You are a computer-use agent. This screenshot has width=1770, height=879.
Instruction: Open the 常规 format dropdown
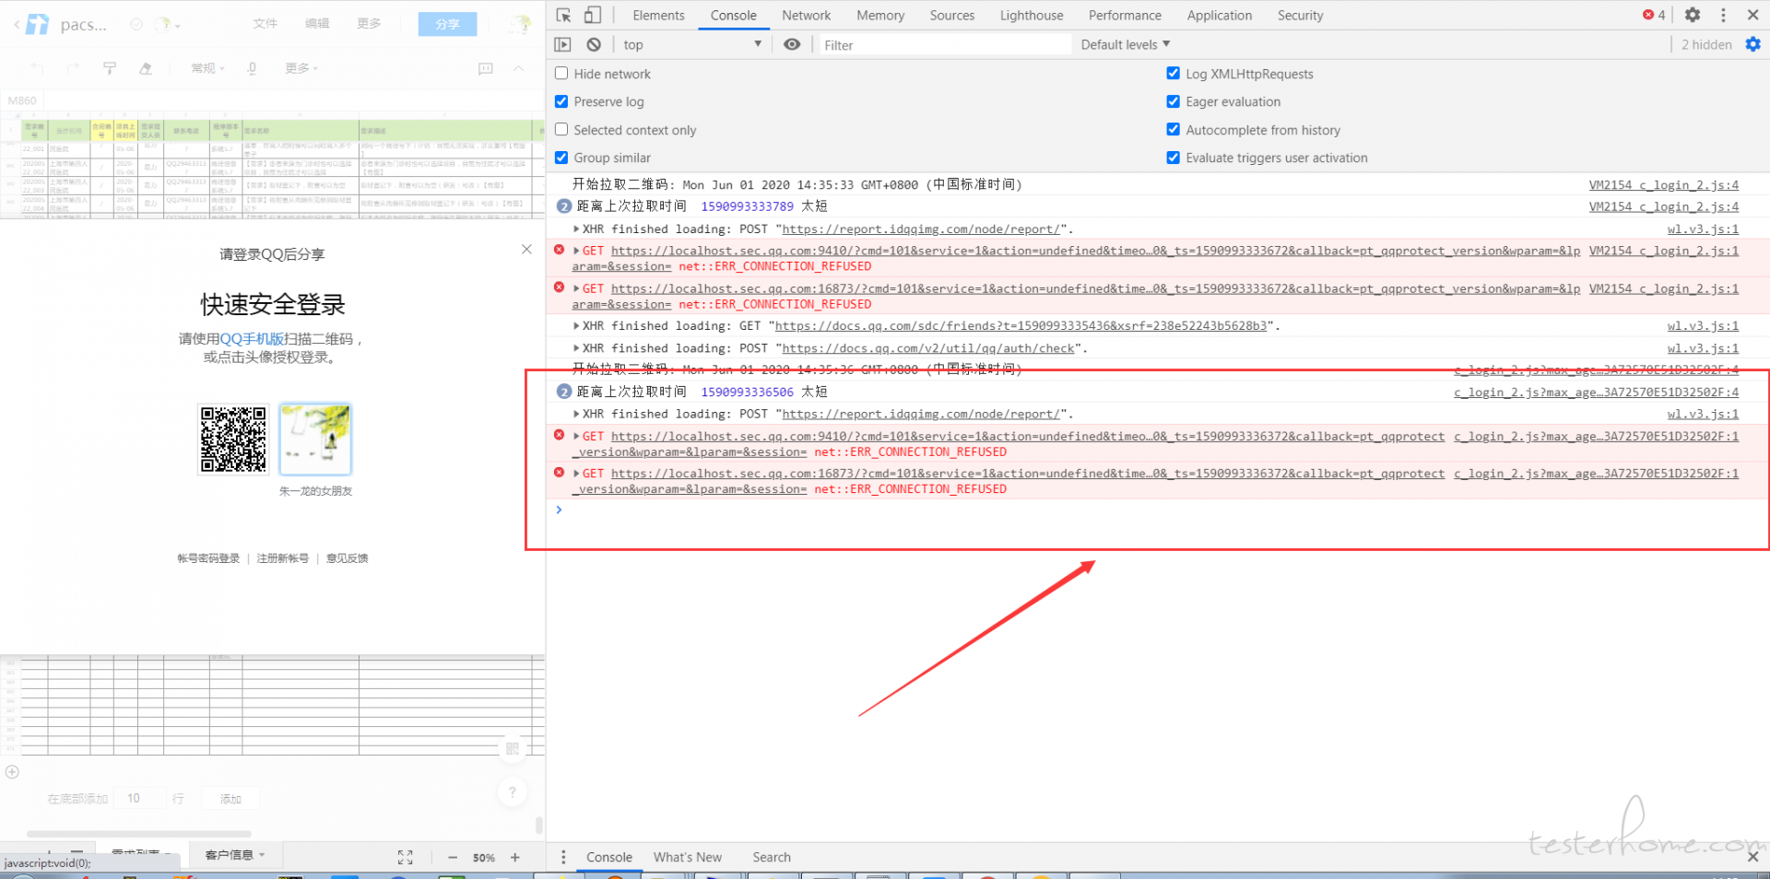(x=207, y=68)
